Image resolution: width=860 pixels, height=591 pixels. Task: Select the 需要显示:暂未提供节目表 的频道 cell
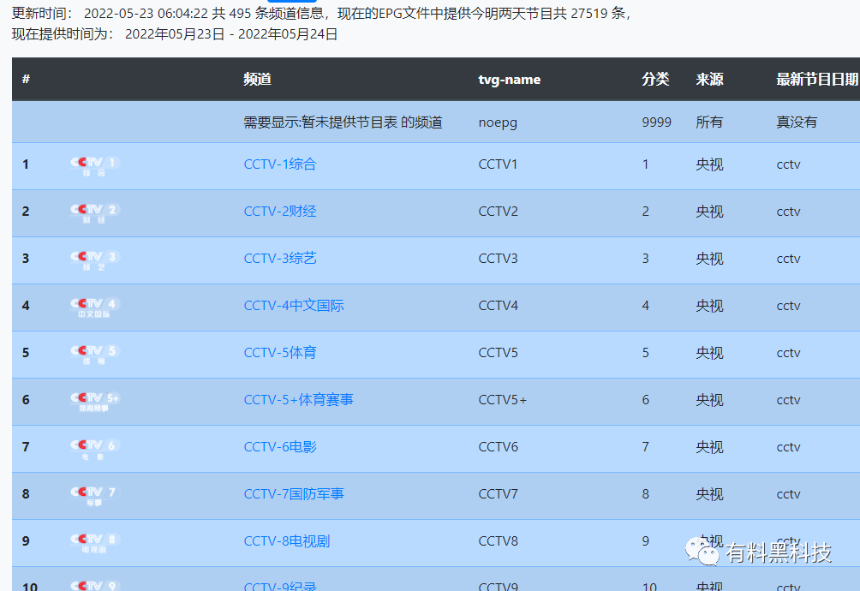[343, 122]
